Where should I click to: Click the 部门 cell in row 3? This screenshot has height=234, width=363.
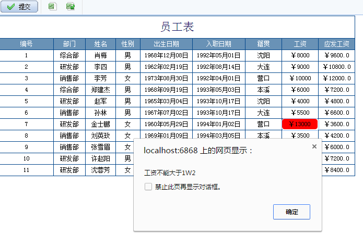pyautogui.click(x=69, y=78)
